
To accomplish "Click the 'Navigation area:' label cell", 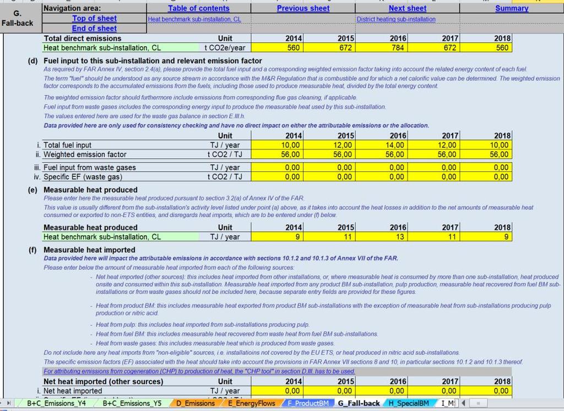I will tap(94, 8).
